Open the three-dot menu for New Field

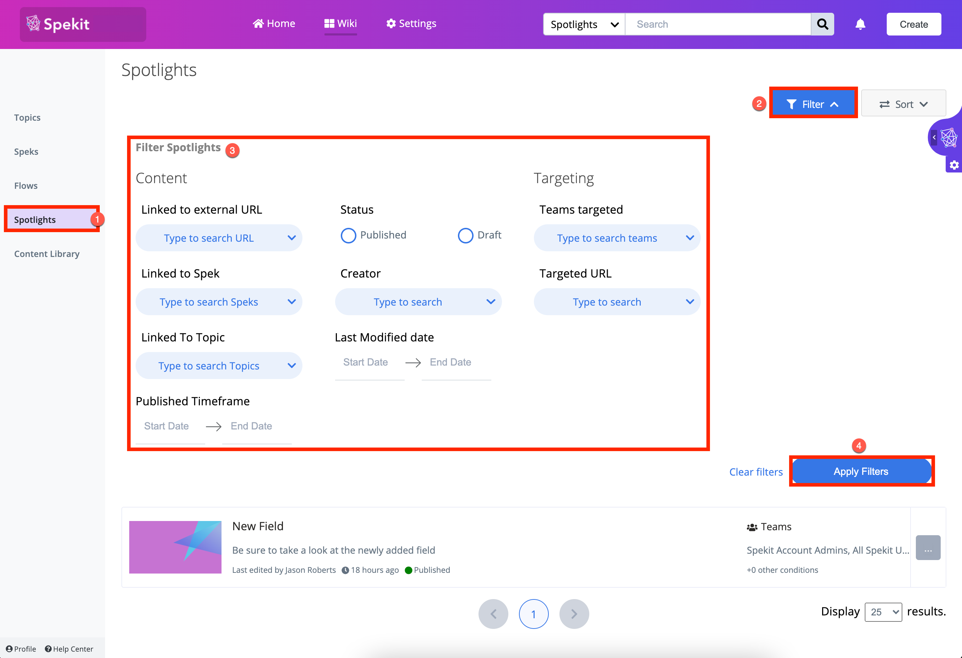pyautogui.click(x=928, y=547)
